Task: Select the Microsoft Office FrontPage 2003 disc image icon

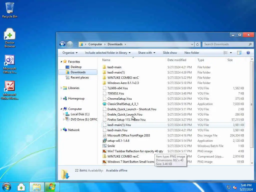Action: 104,135
